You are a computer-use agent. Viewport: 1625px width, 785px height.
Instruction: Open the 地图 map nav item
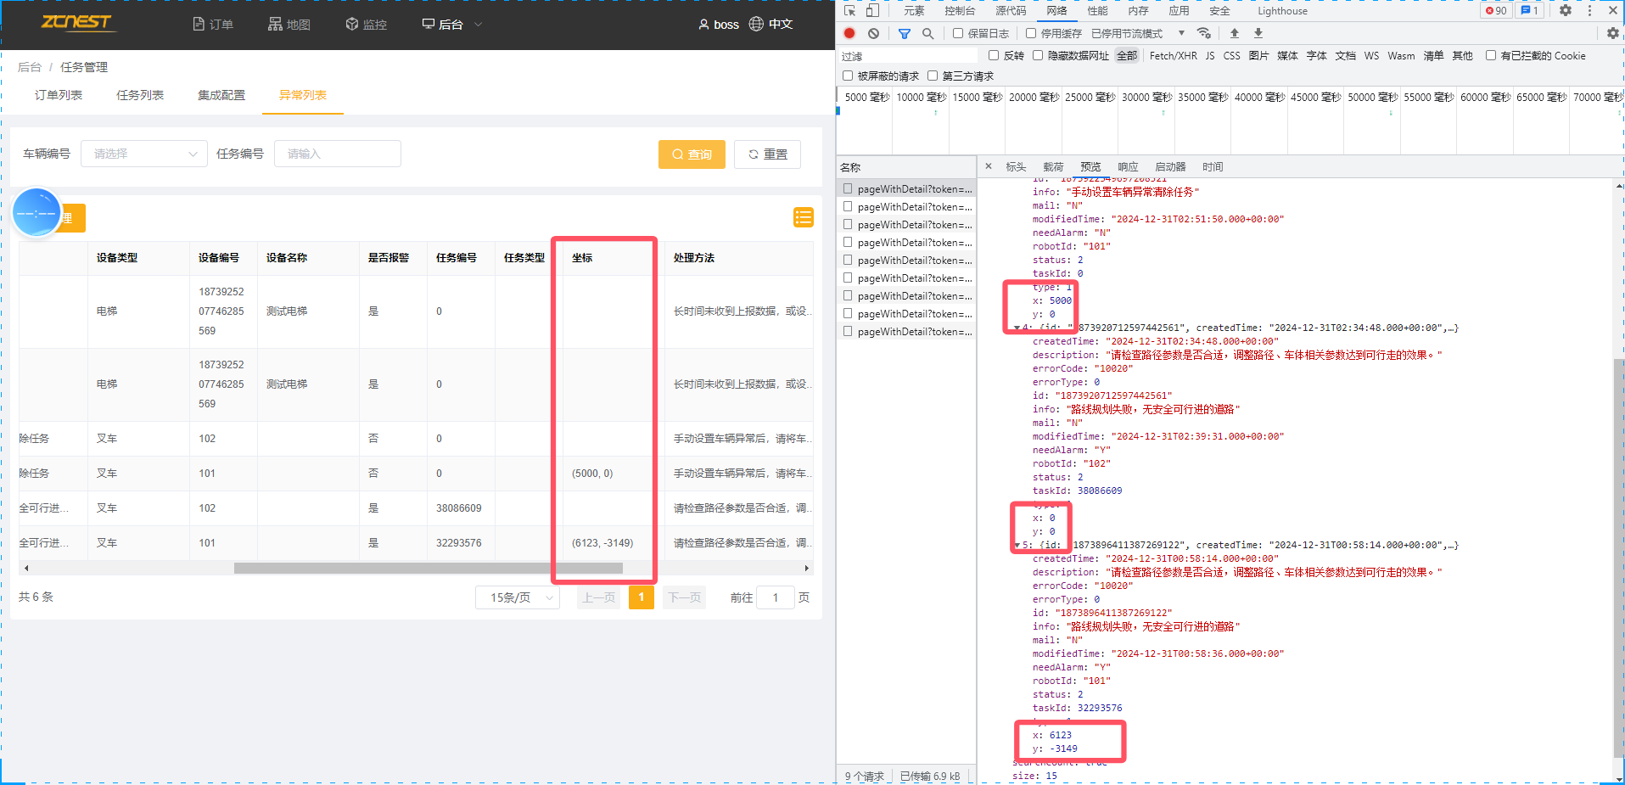click(x=289, y=24)
